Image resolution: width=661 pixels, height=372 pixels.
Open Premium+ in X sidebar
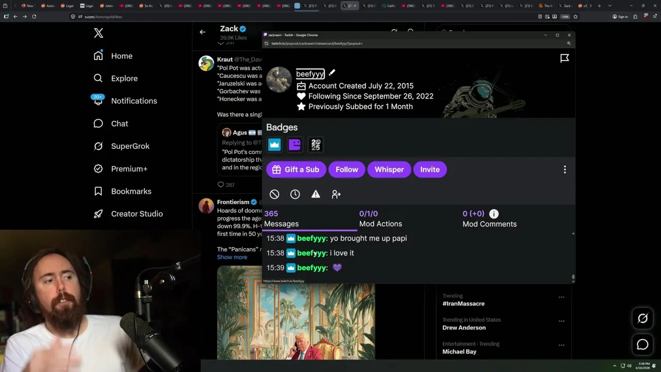point(120,168)
